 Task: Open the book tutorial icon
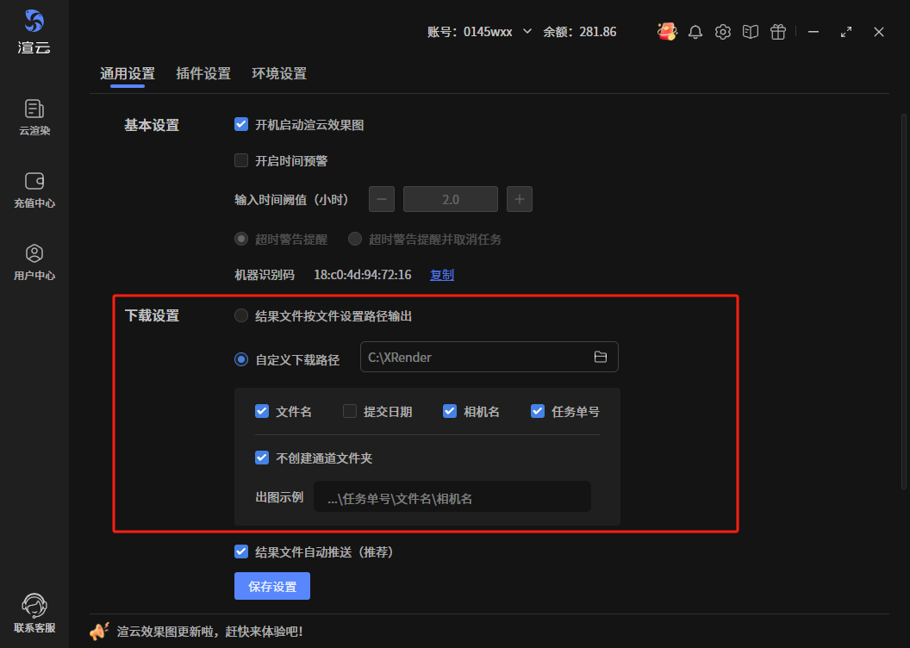[751, 32]
